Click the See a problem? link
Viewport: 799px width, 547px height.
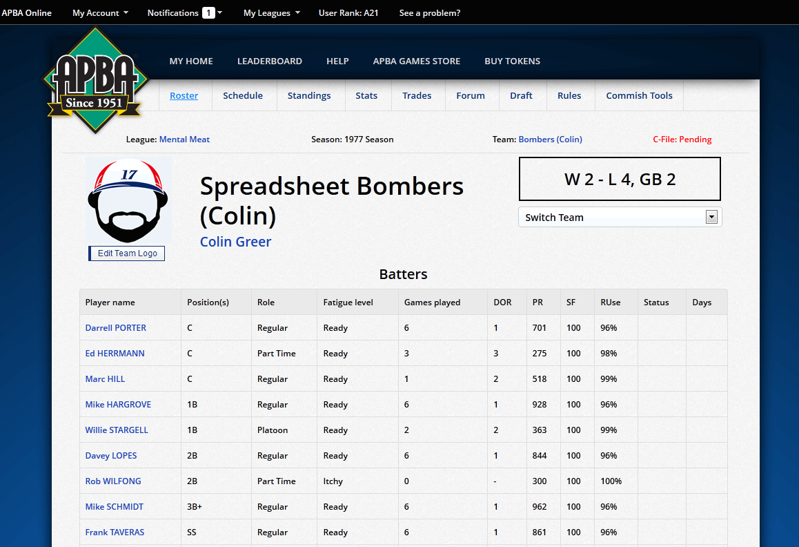[x=429, y=13]
